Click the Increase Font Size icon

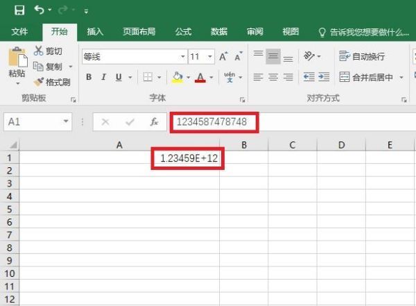(x=223, y=57)
